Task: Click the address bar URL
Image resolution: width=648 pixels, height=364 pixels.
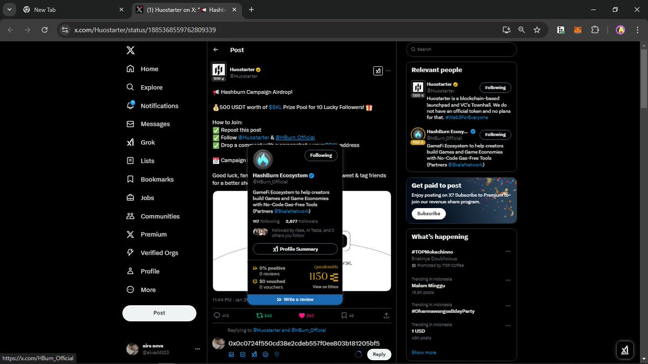Action: click(x=145, y=30)
